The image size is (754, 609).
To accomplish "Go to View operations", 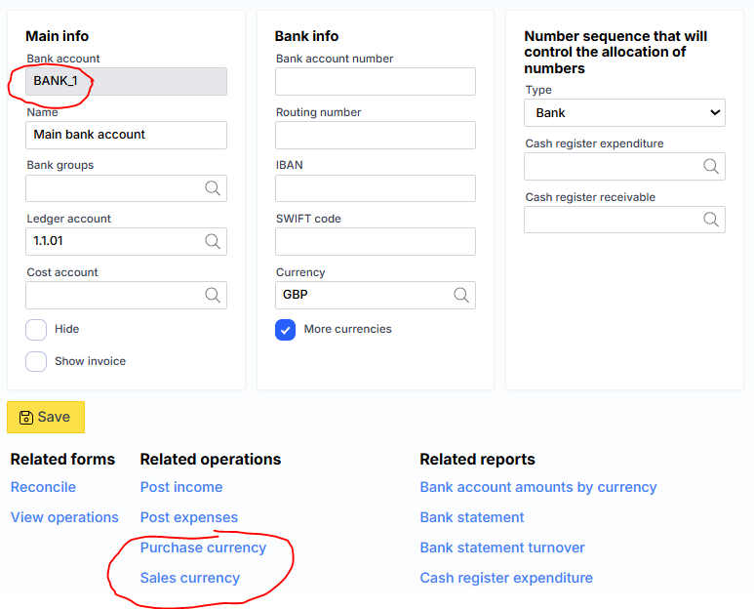I will [64, 517].
